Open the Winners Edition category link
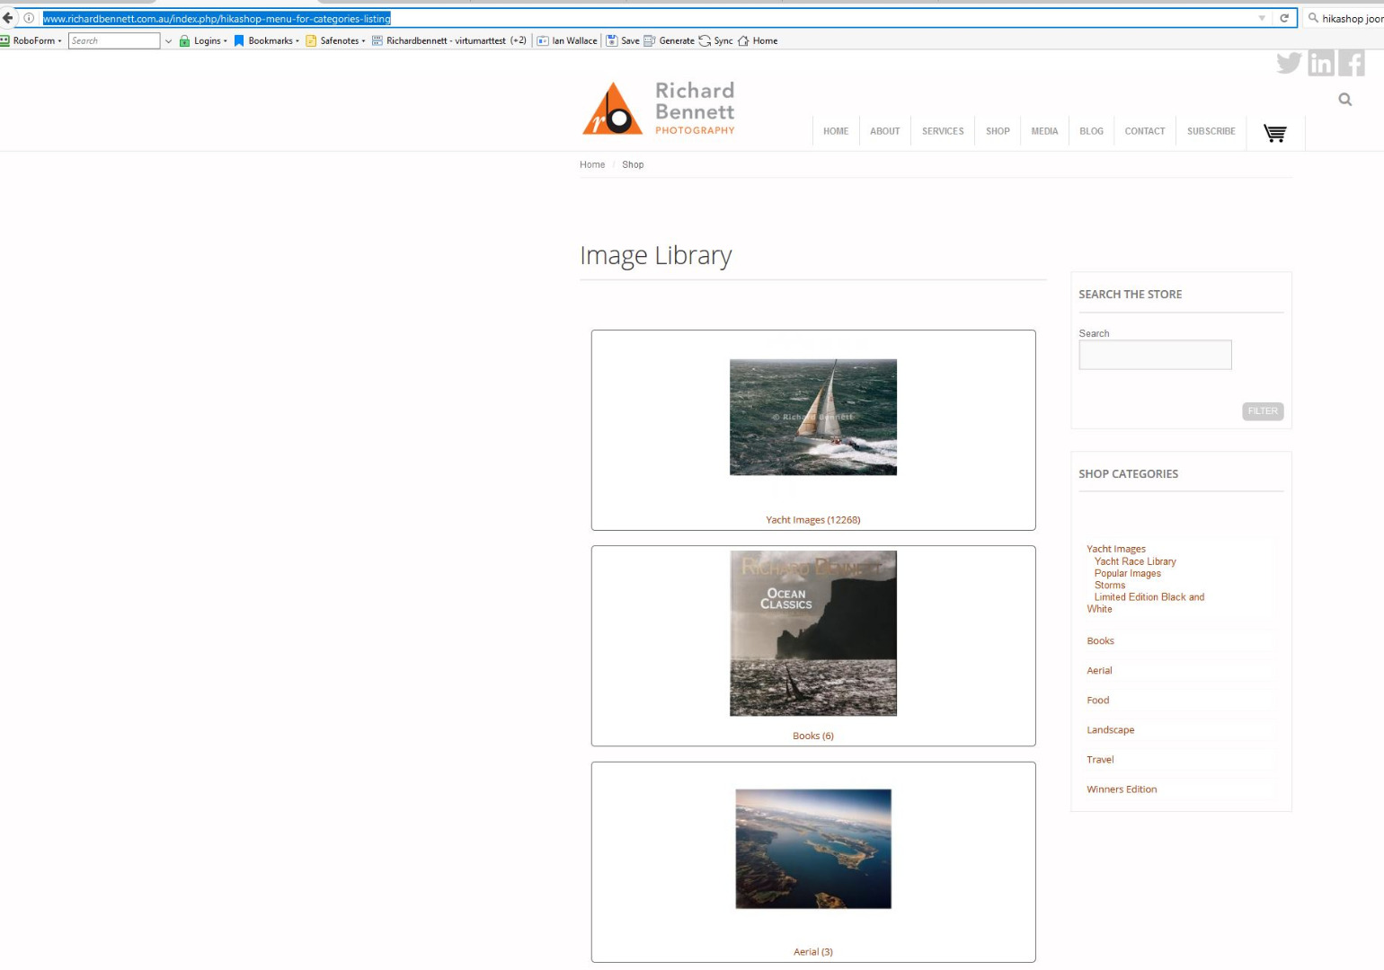 [1122, 789]
